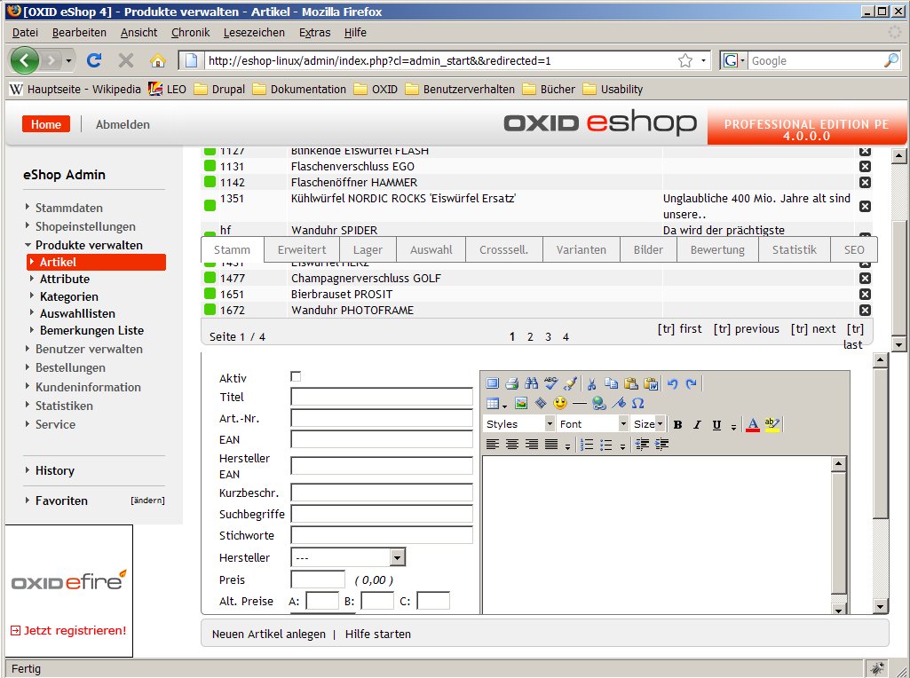Image resolution: width=910 pixels, height=678 pixels.
Task: Toggle bold formatting in editor
Action: [x=677, y=425]
